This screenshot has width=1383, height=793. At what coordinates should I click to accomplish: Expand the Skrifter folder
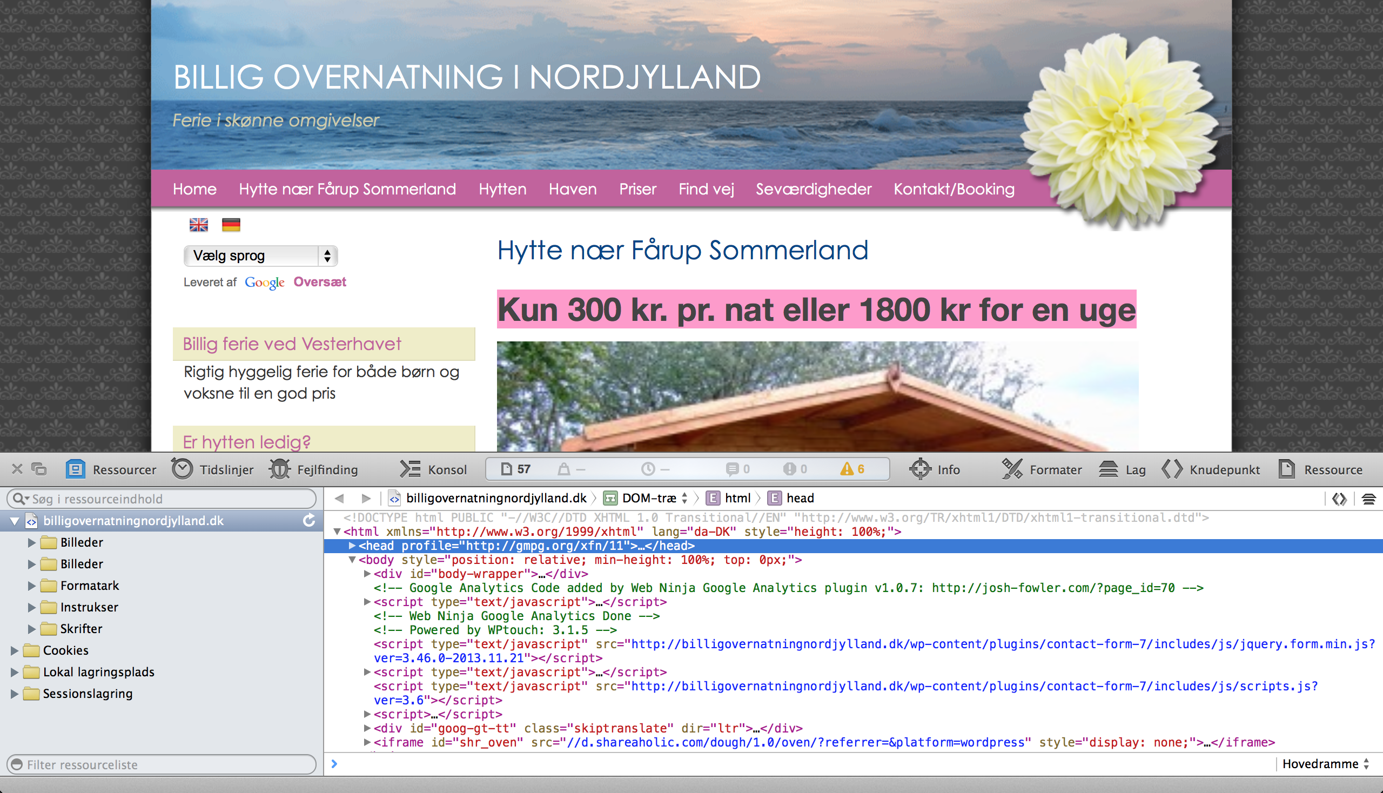(31, 629)
